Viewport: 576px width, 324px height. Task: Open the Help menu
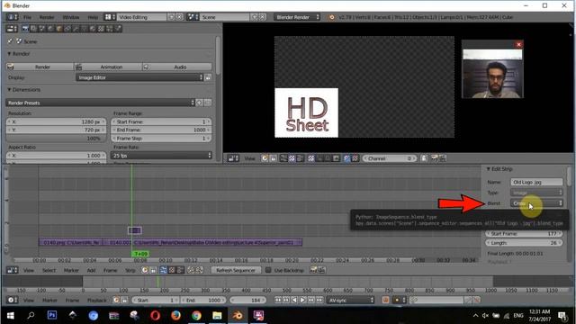93,17
